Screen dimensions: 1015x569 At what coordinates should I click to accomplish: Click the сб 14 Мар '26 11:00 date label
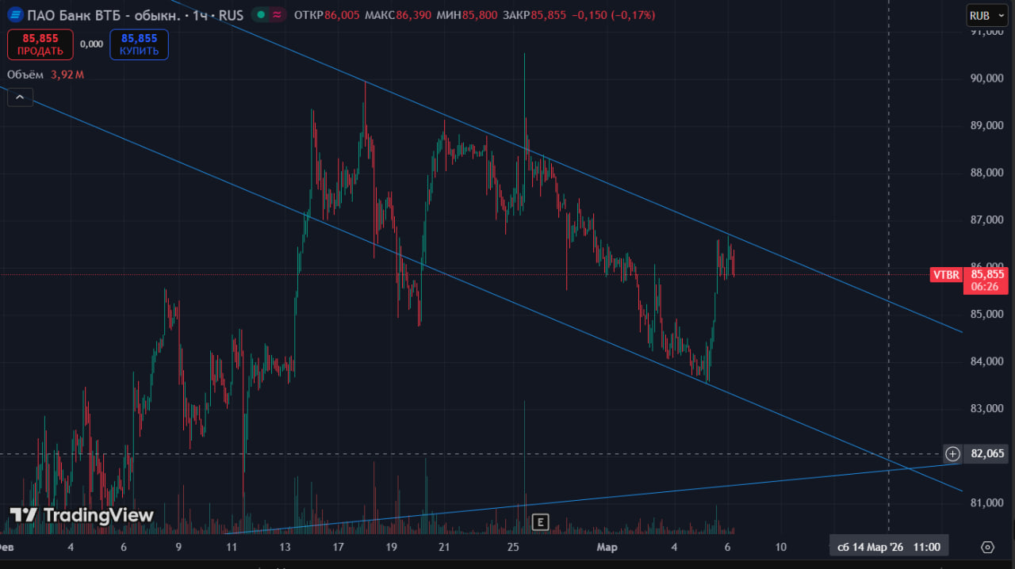[x=889, y=547]
